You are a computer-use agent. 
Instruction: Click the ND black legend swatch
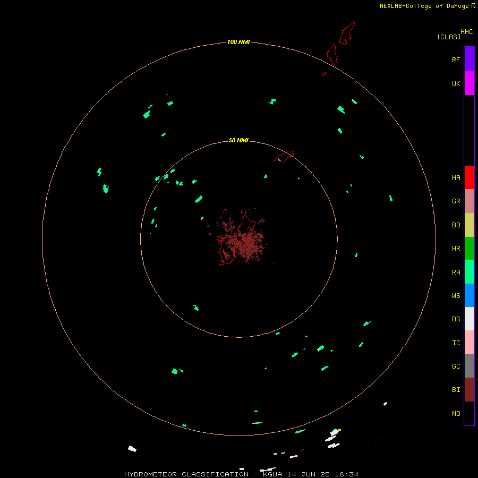click(x=469, y=413)
